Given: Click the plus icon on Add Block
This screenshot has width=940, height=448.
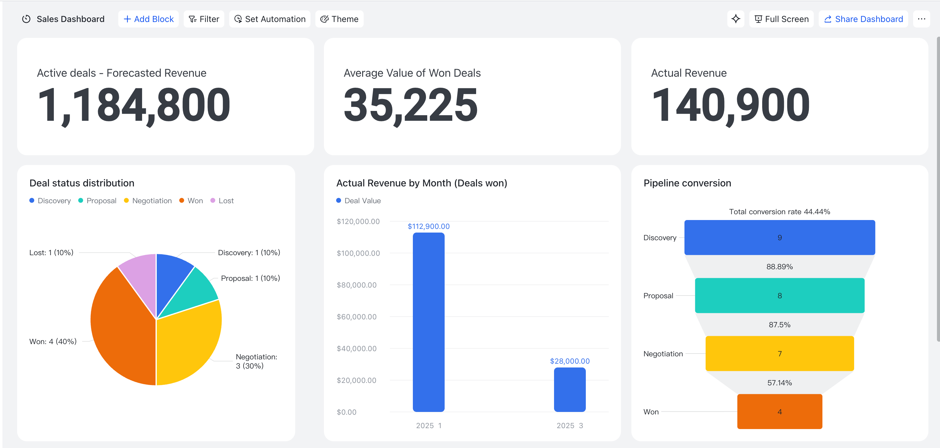Looking at the screenshot, I should 127,19.
